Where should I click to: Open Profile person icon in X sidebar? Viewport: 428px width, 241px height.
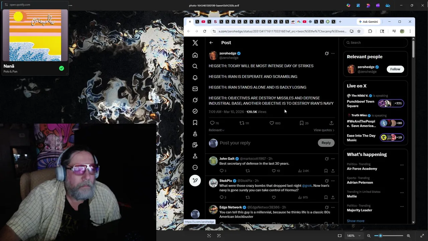[x=195, y=156]
